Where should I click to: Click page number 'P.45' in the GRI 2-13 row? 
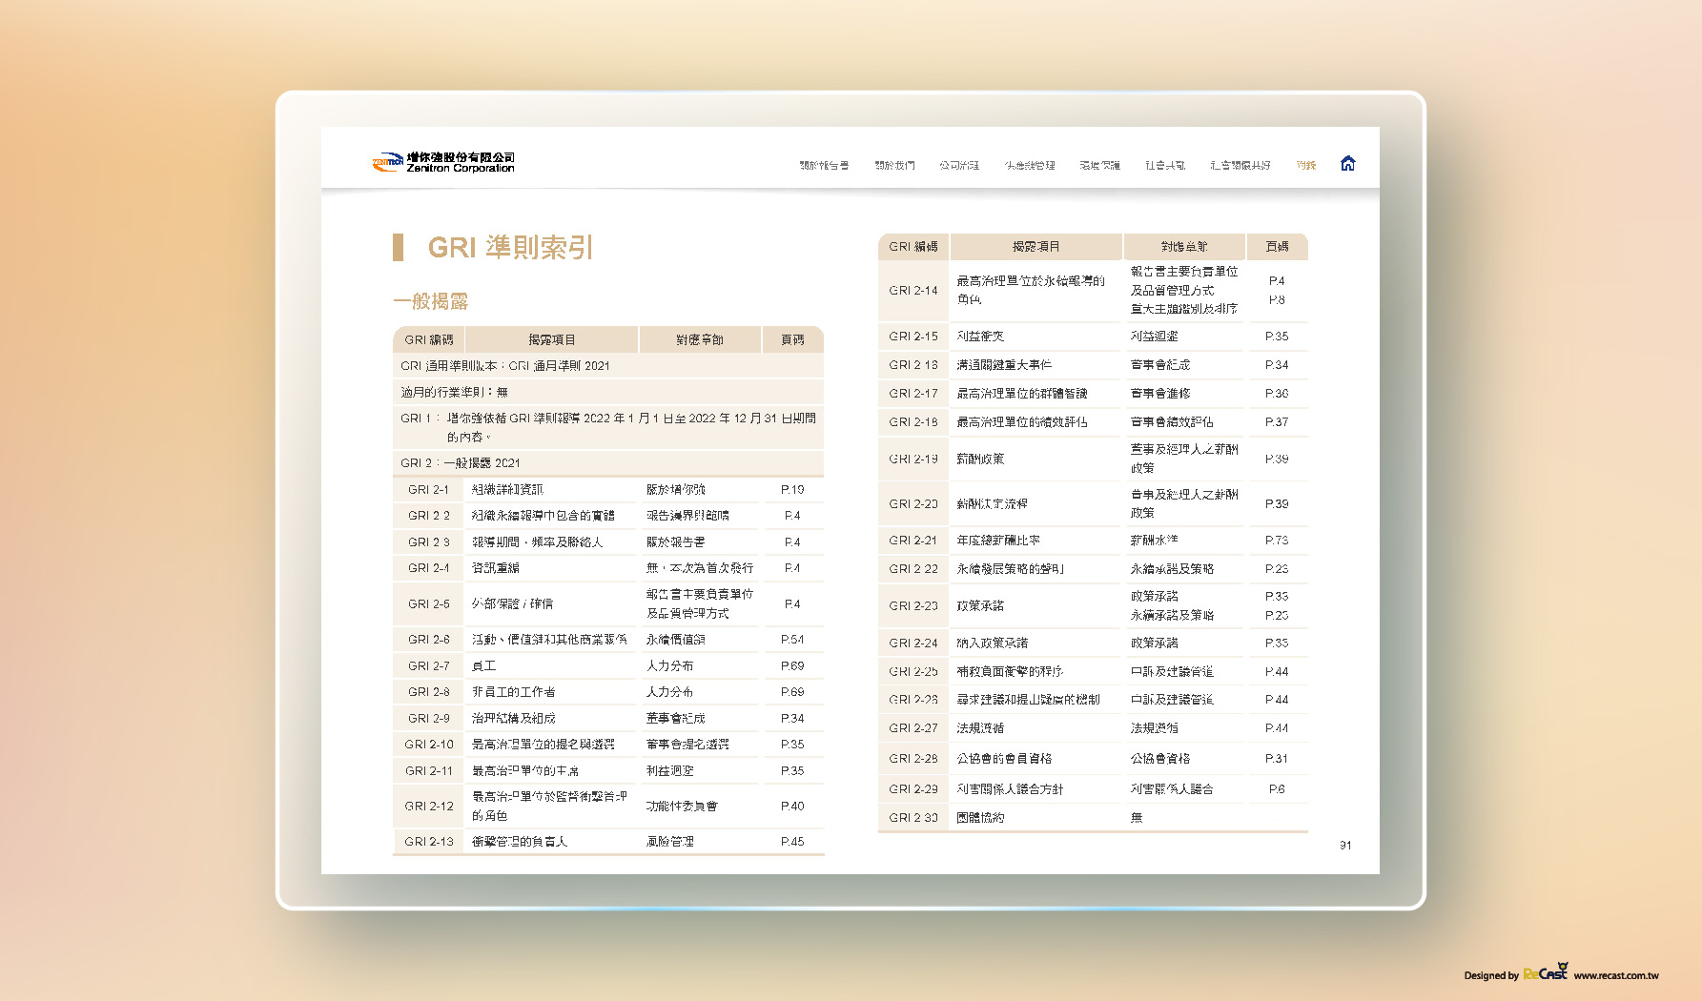(792, 841)
